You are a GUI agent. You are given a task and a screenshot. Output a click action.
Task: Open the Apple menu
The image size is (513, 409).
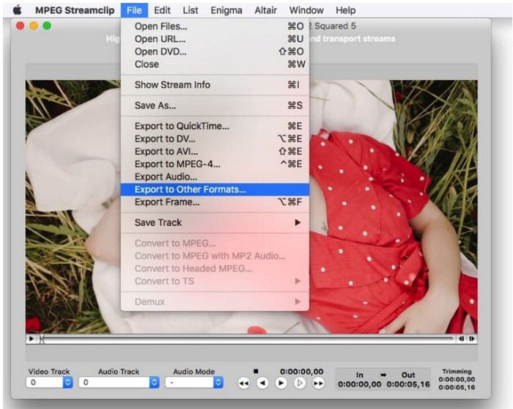point(18,10)
